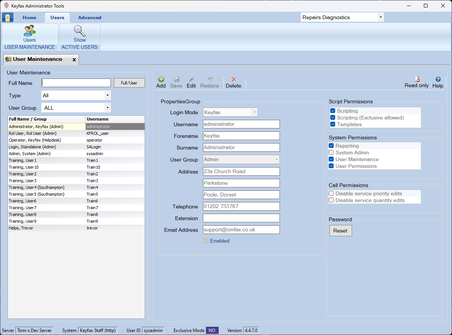Toggle the User Permissions checkbox
The image size is (452, 335).
tap(331, 166)
